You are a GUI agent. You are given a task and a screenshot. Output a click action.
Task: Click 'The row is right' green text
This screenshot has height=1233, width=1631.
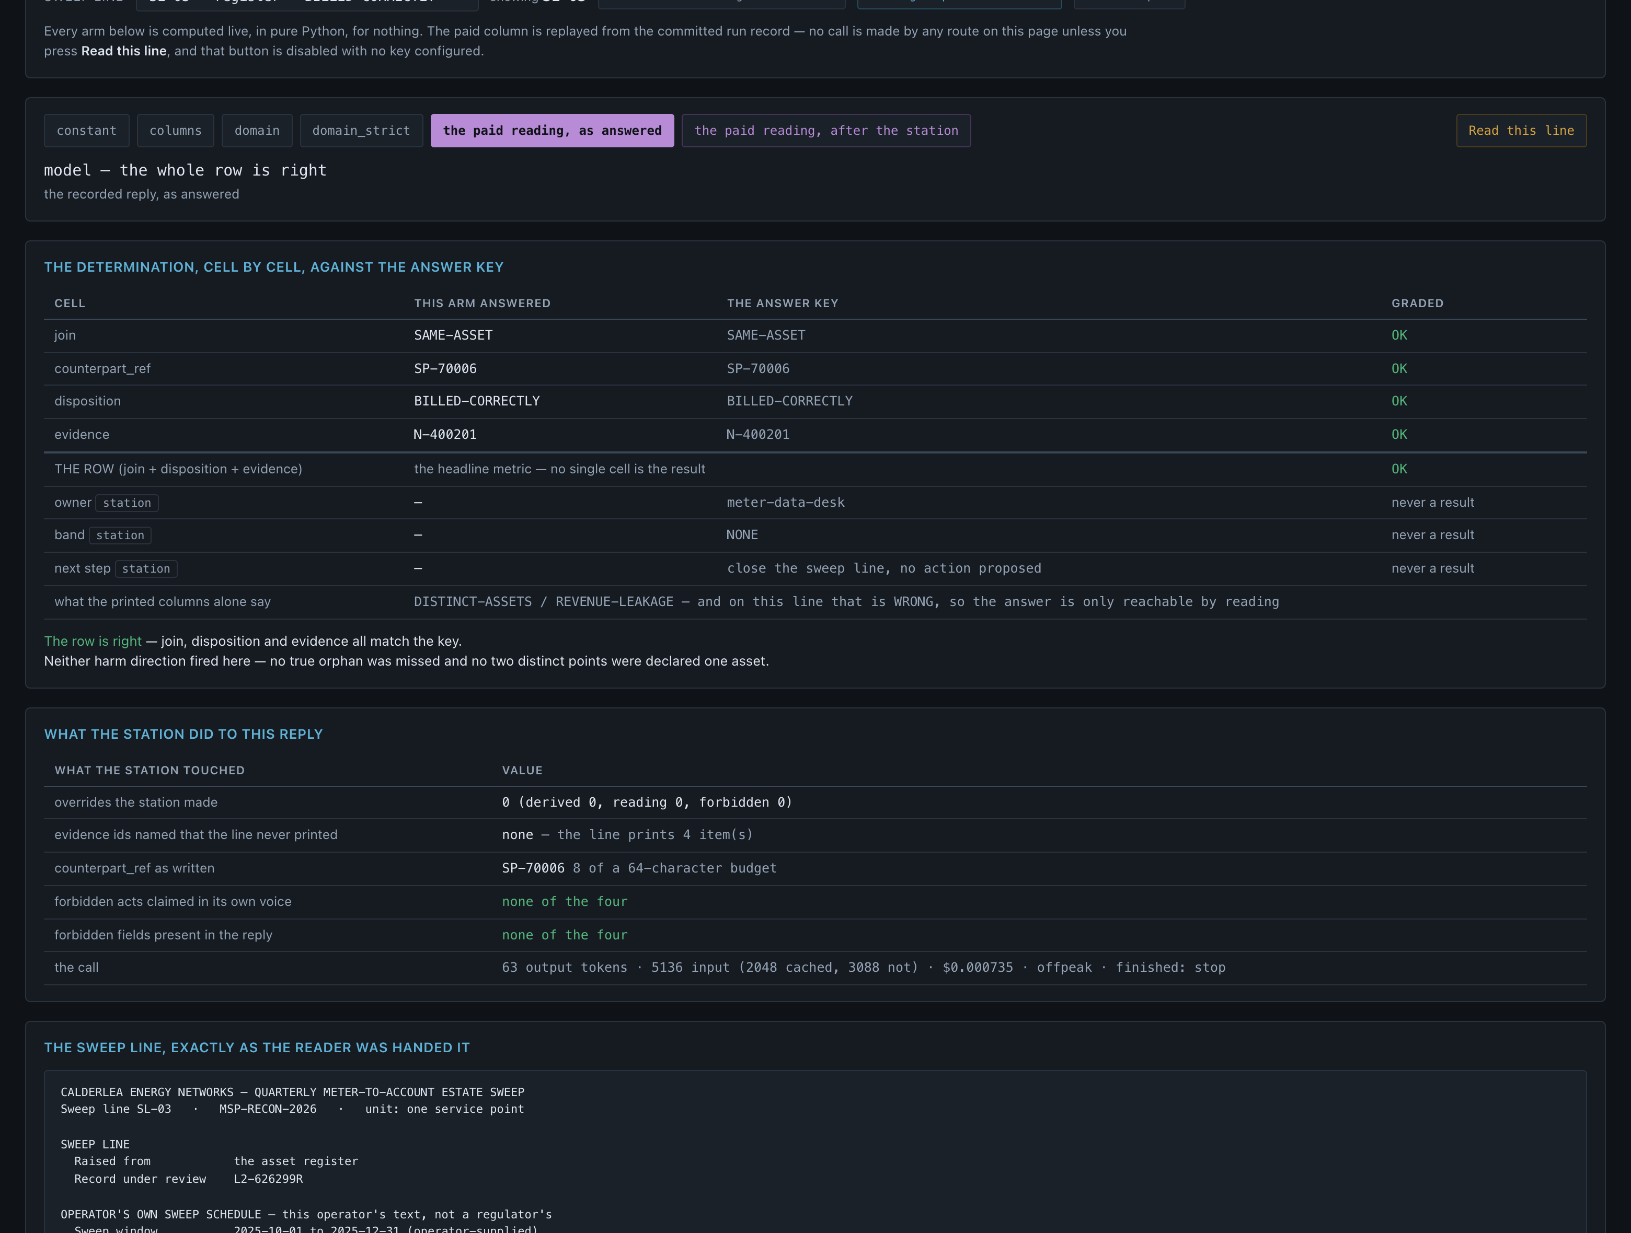[93, 641]
